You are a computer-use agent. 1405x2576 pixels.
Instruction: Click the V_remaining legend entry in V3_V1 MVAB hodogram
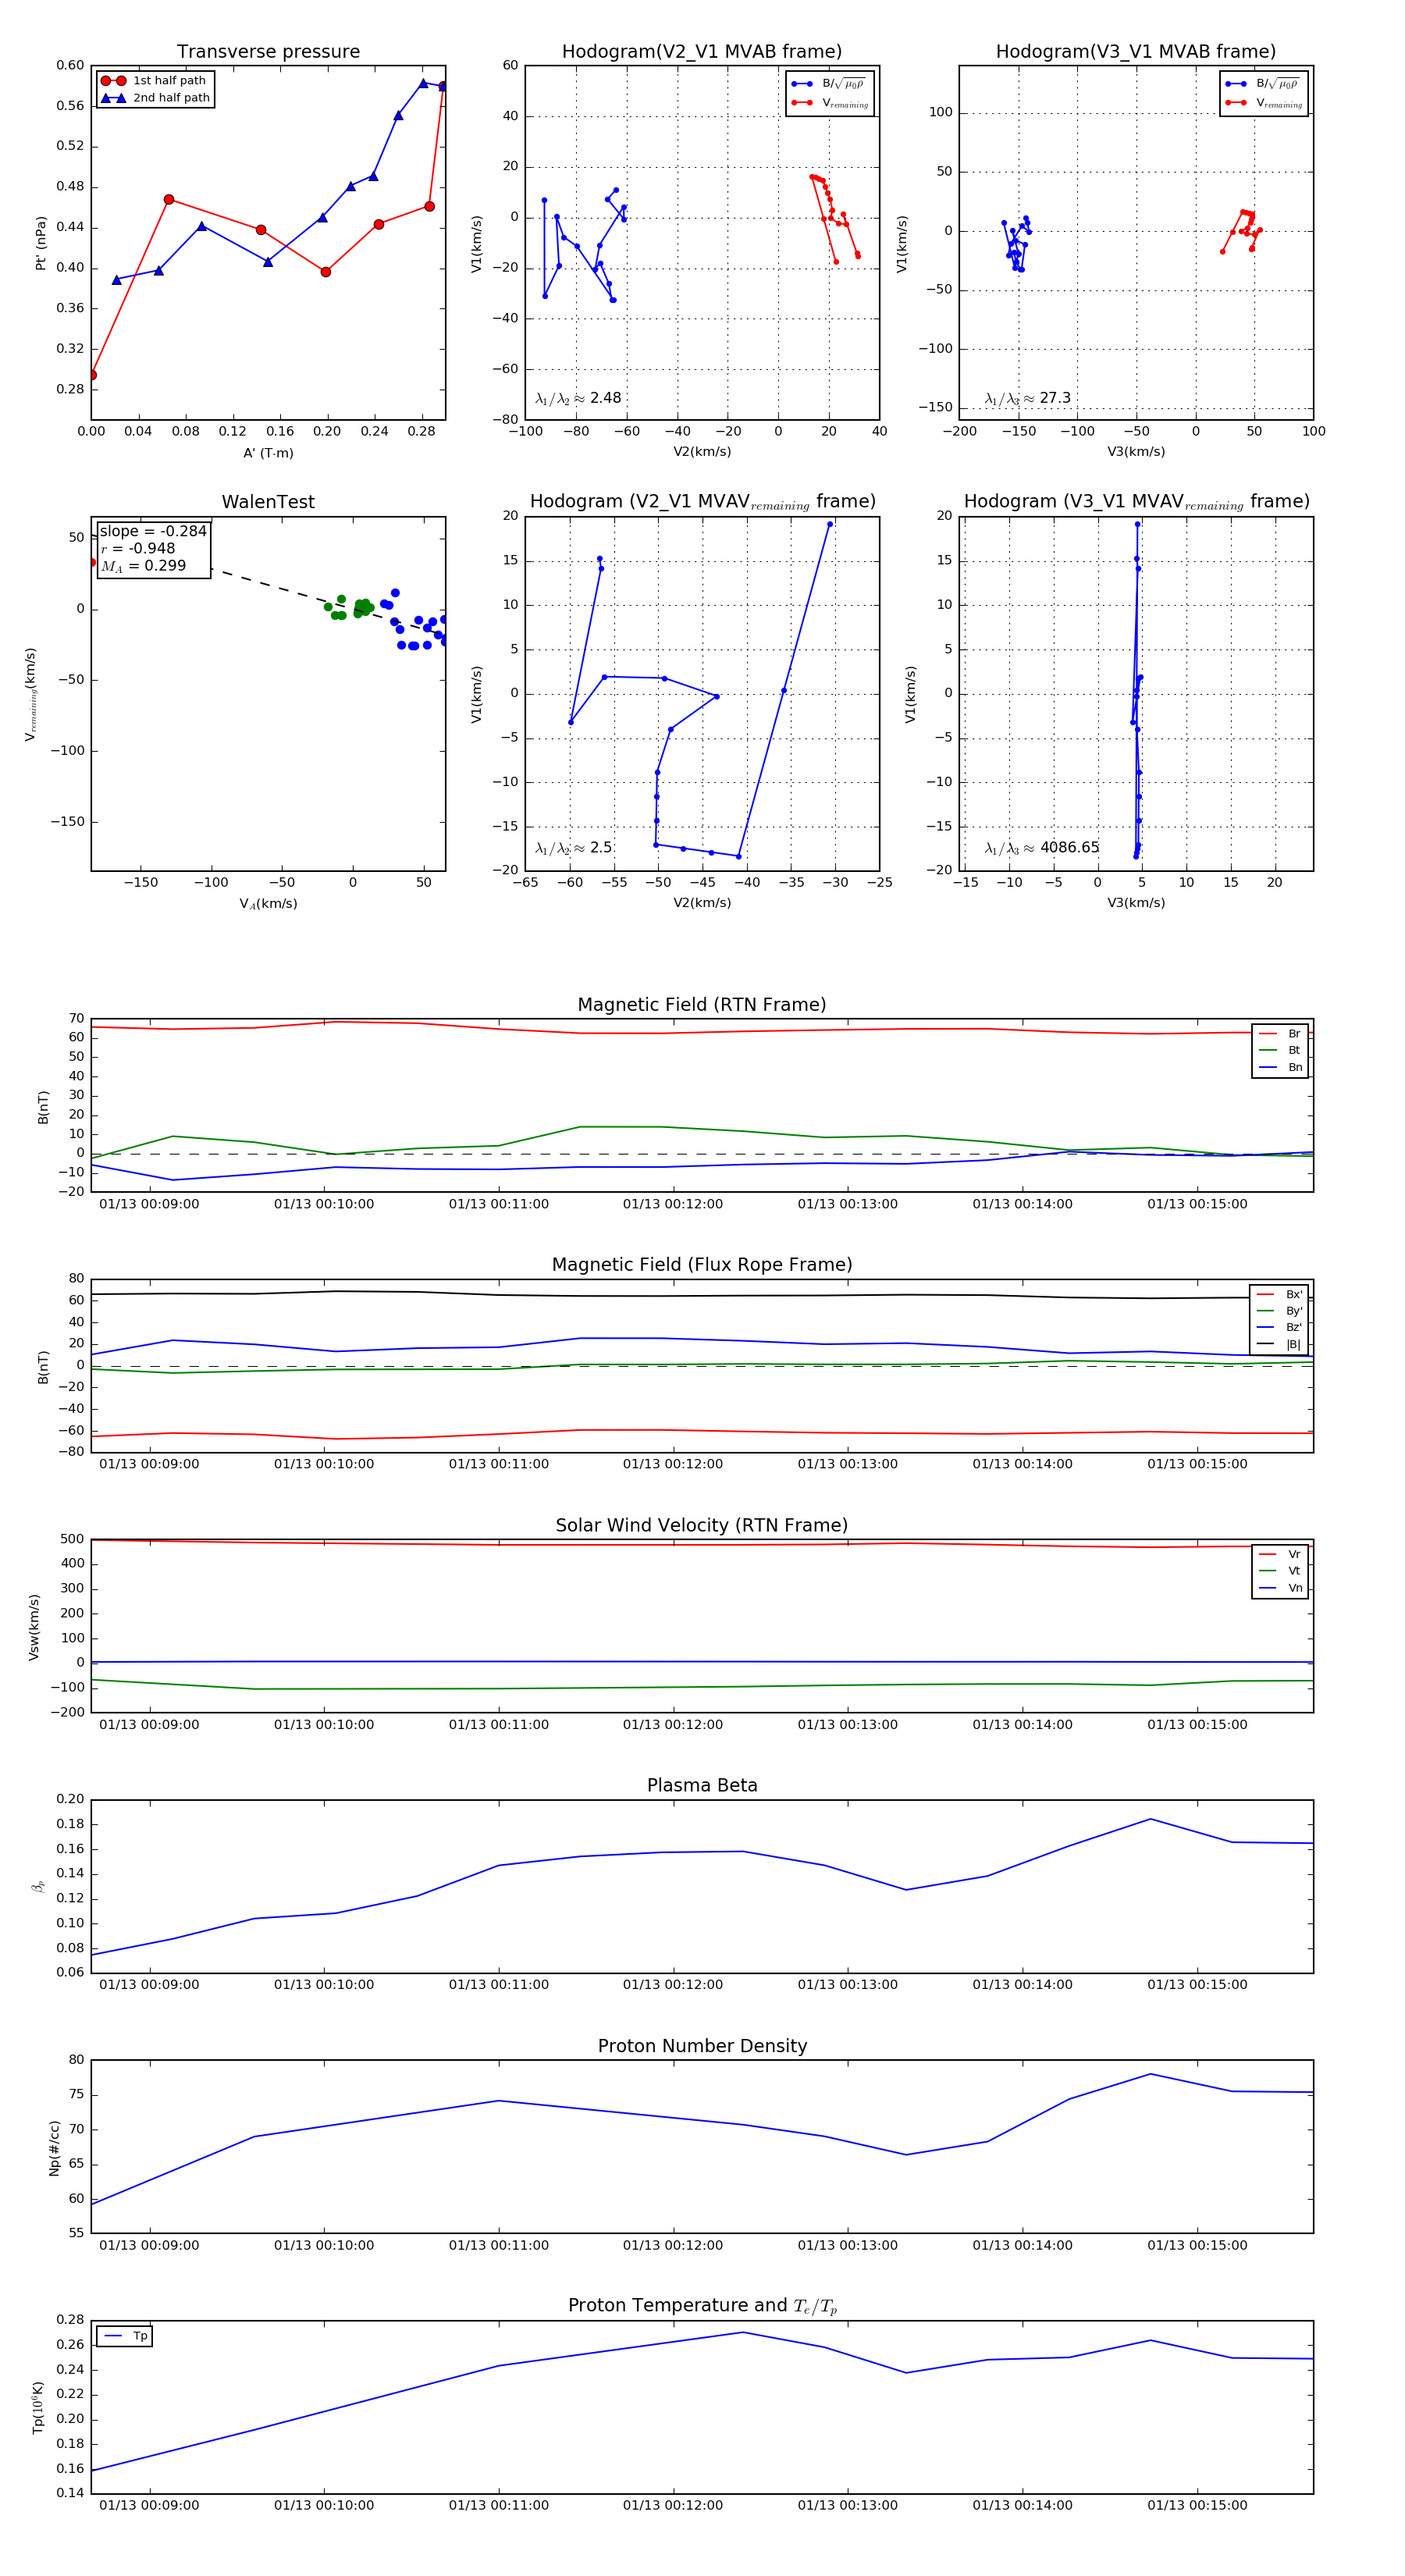(x=1264, y=103)
